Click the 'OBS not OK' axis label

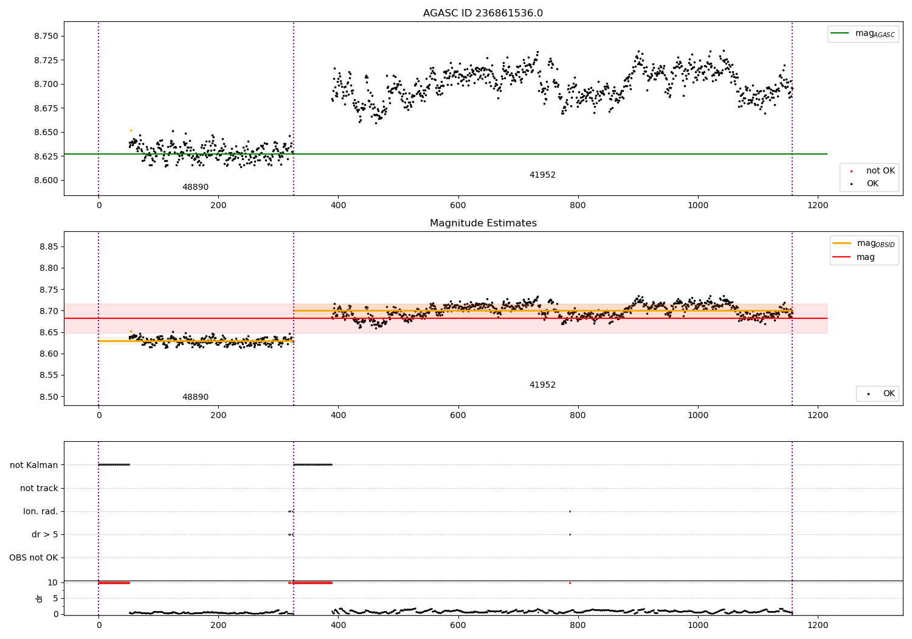33,557
